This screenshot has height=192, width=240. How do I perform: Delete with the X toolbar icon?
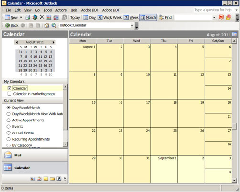click(x=42, y=17)
